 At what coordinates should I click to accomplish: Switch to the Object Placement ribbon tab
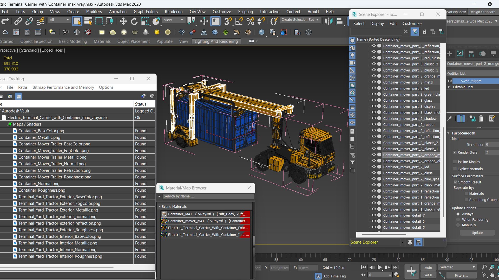point(133,41)
